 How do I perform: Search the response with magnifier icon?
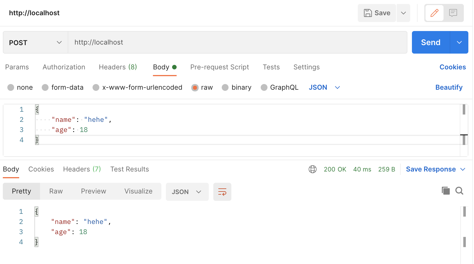[x=459, y=191]
